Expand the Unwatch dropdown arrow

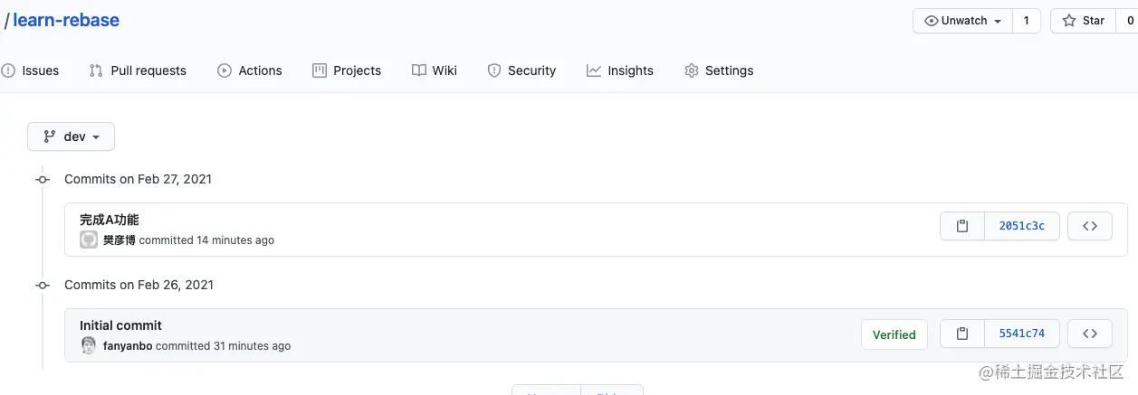998,22
